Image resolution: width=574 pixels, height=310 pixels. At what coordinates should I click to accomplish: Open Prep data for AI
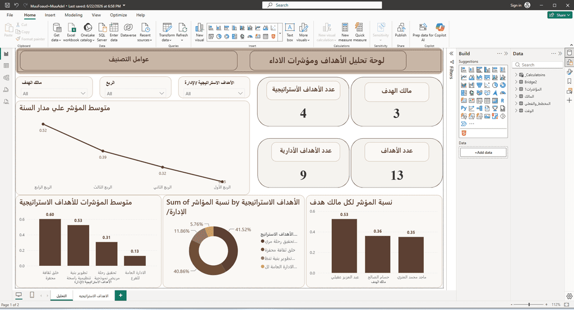(423, 32)
